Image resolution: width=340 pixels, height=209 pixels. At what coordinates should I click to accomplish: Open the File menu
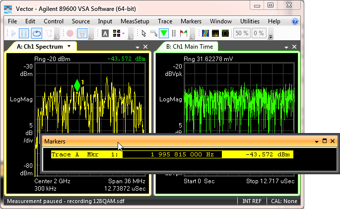(12, 21)
